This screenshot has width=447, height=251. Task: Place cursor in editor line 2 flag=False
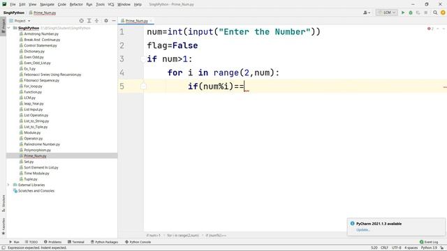[173, 45]
